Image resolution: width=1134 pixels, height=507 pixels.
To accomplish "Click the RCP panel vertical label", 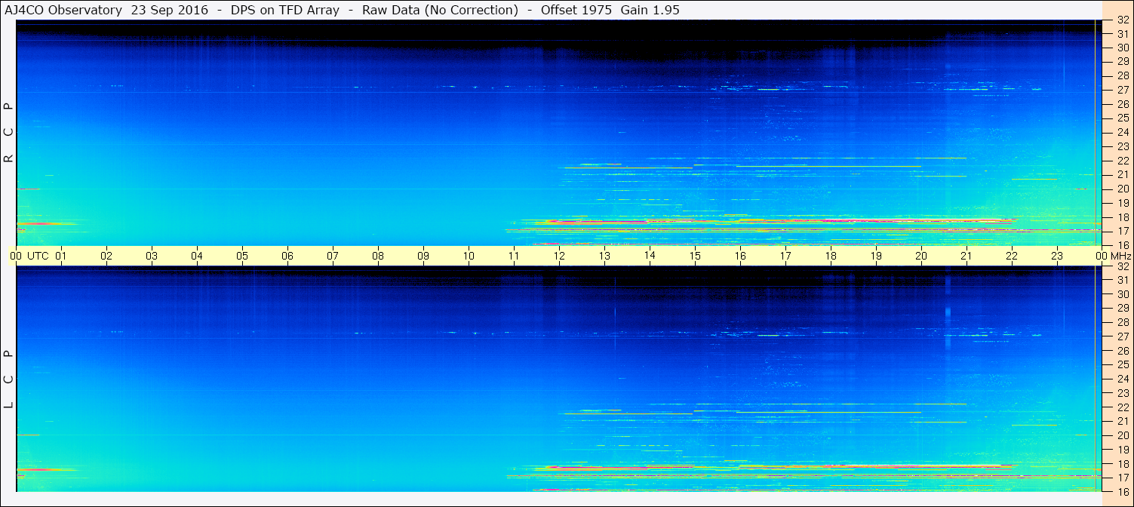I will click(x=9, y=133).
